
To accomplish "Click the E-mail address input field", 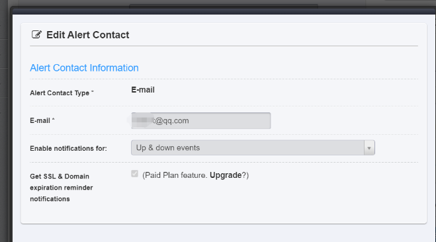I will (200, 120).
